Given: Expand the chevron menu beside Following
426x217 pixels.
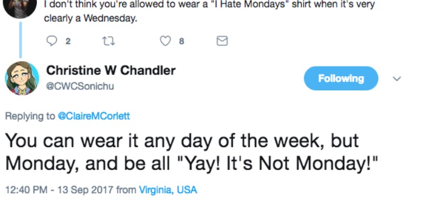Looking at the screenshot, I should (397, 79).
